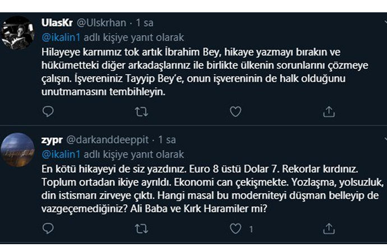
Task: Visit the @Ulskrhan handle
Action: point(98,24)
